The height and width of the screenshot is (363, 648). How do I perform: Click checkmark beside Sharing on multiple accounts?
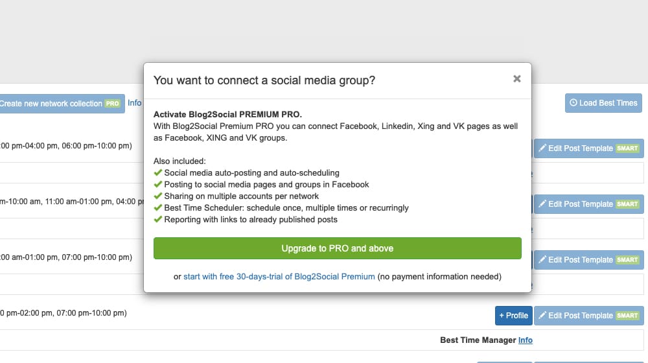click(157, 196)
